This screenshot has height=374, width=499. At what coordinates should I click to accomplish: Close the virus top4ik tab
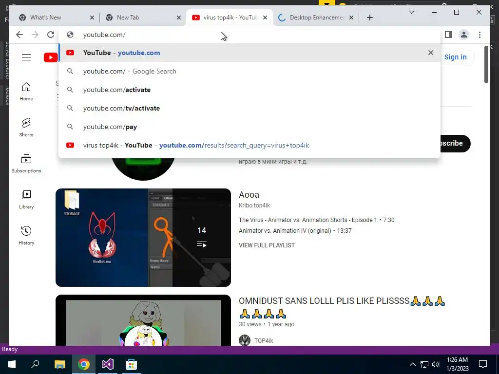click(265, 18)
